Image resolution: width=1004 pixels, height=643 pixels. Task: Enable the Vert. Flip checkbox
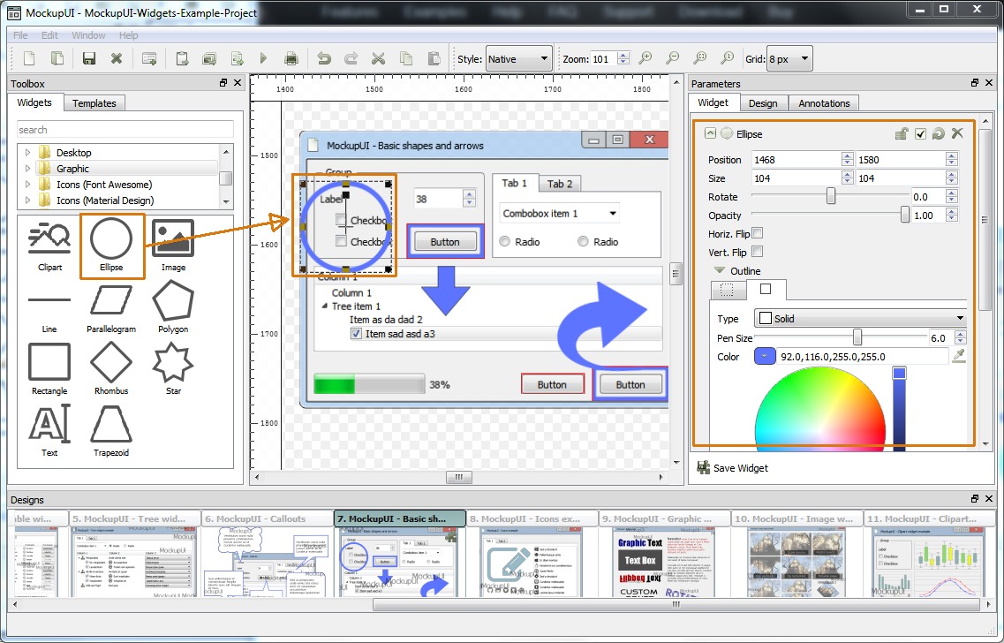(x=758, y=252)
